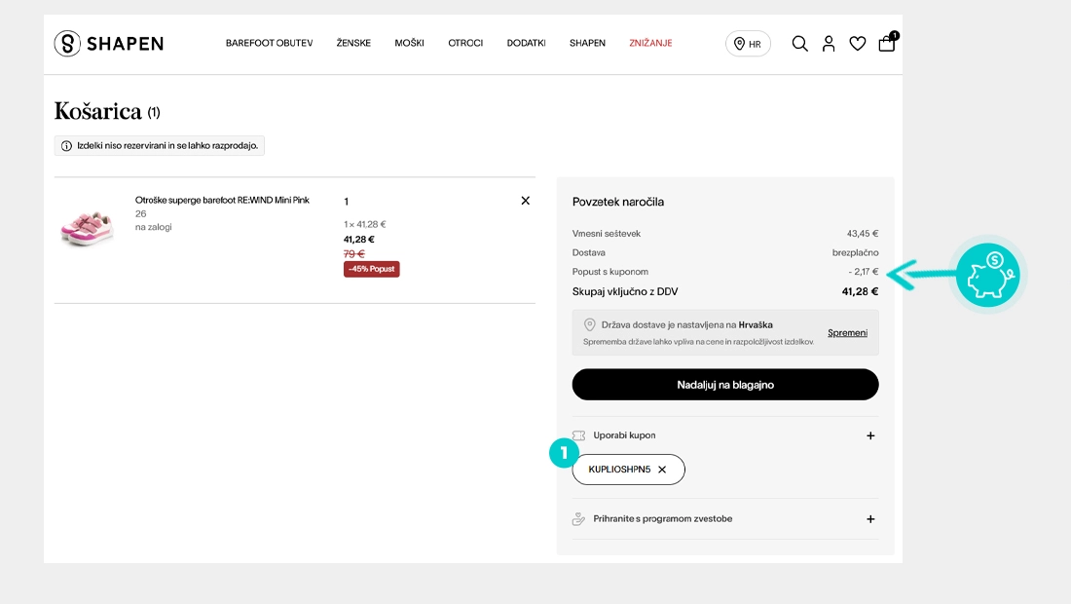1071x604 pixels.
Task: Click the 'Povzetek naročila' heading
Action: (x=618, y=202)
